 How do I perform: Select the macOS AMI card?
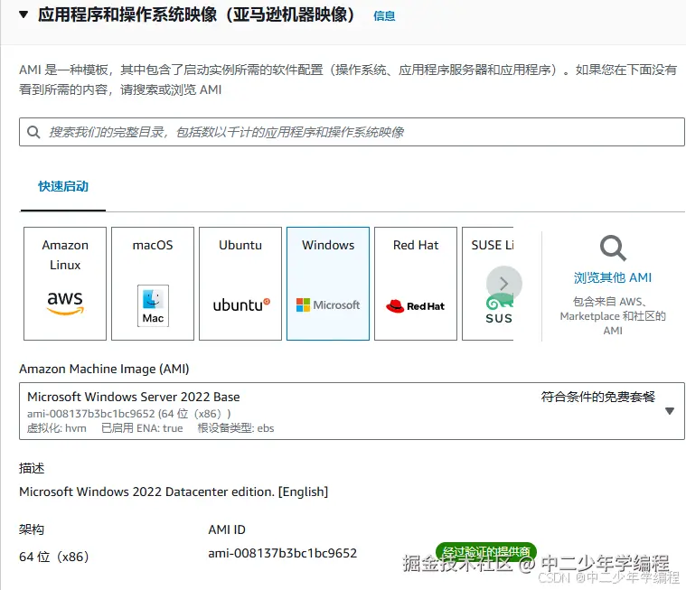tap(153, 284)
